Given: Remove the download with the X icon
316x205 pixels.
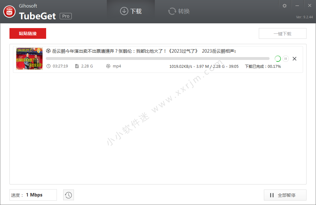Looking at the screenshot, I should pyautogui.click(x=295, y=59).
